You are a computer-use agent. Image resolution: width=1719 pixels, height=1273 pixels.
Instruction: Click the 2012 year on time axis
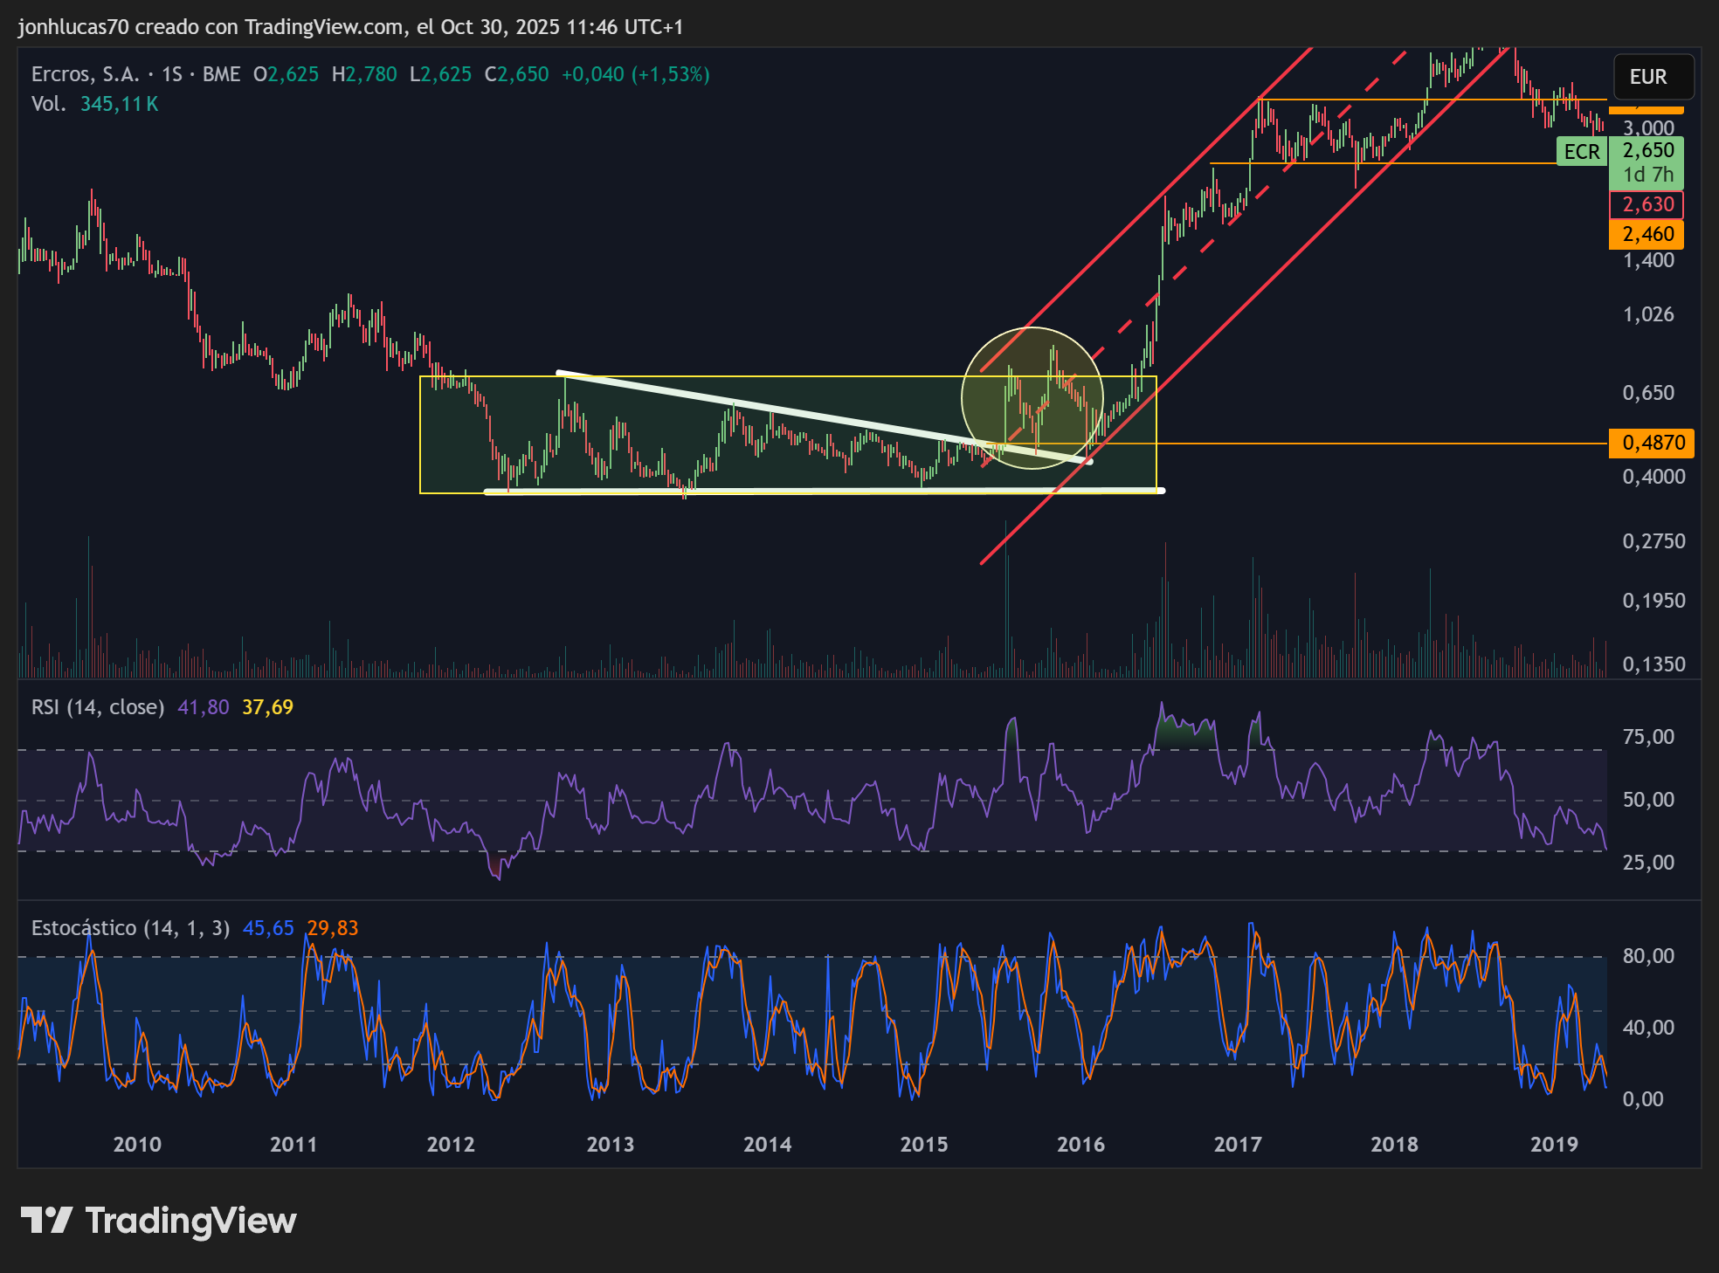(451, 1145)
